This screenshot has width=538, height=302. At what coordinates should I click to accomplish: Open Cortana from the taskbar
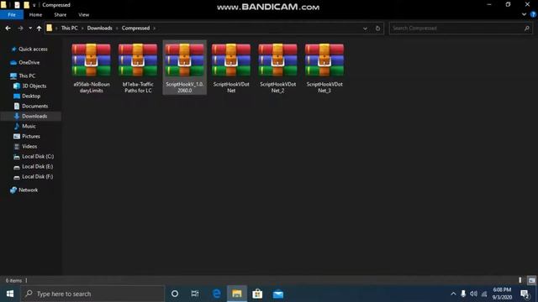tap(175, 294)
